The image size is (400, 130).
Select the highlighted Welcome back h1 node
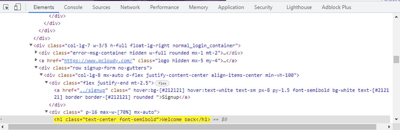[132, 119]
